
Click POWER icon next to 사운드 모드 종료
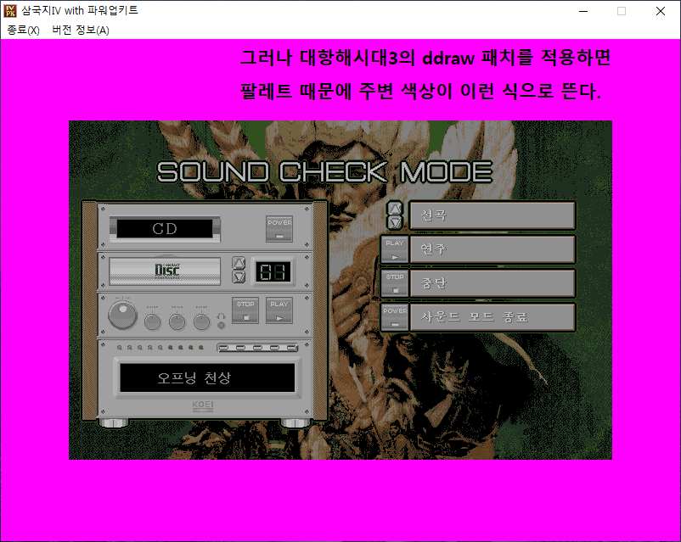click(394, 316)
